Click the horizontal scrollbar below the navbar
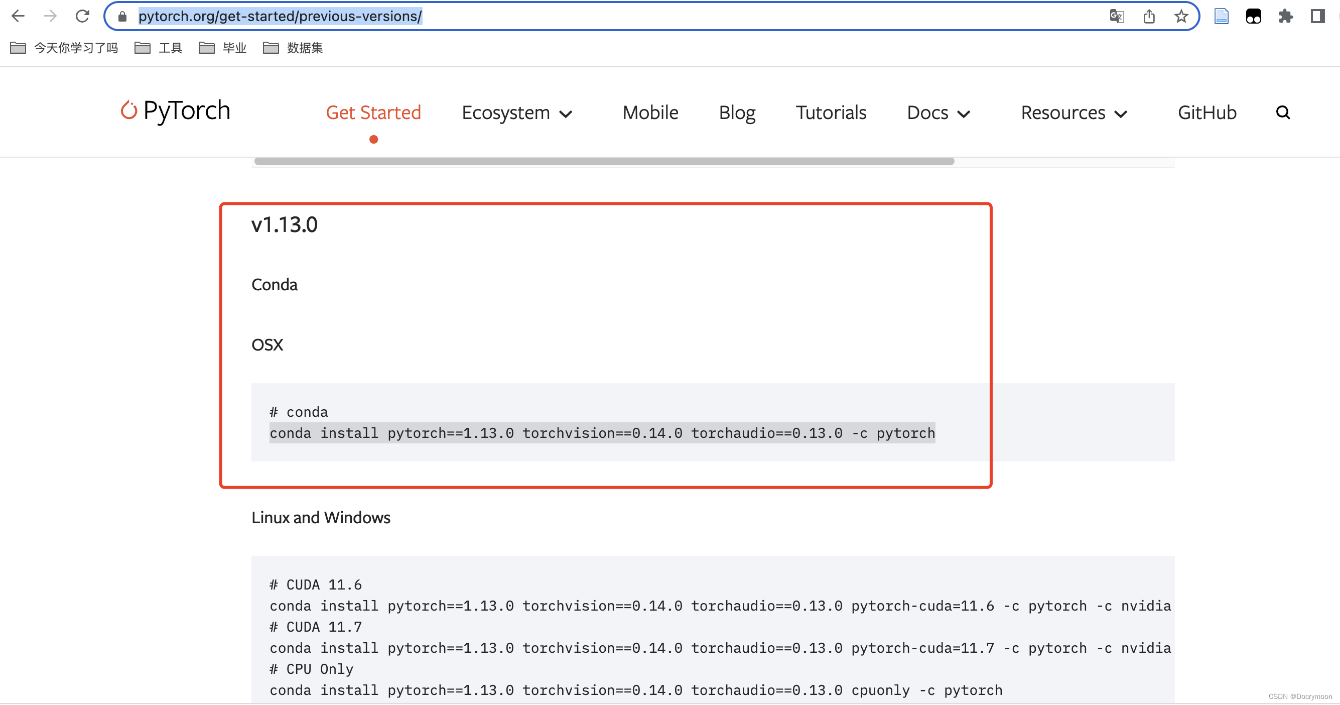Viewport: 1340px width, 705px height. point(603,161)
